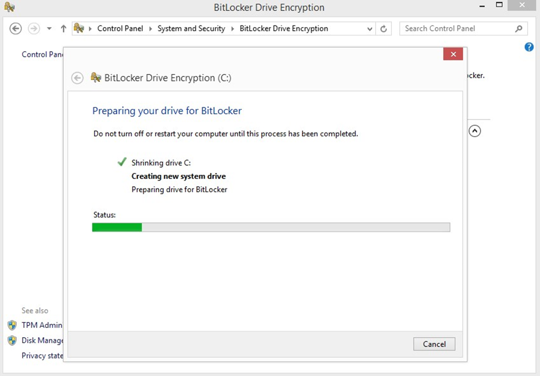The width and height of the screenshot is (540, 376).
Task: Click BitLocker keys icon in wizard header
Action: pyautogui.click(x=96, y=78)
